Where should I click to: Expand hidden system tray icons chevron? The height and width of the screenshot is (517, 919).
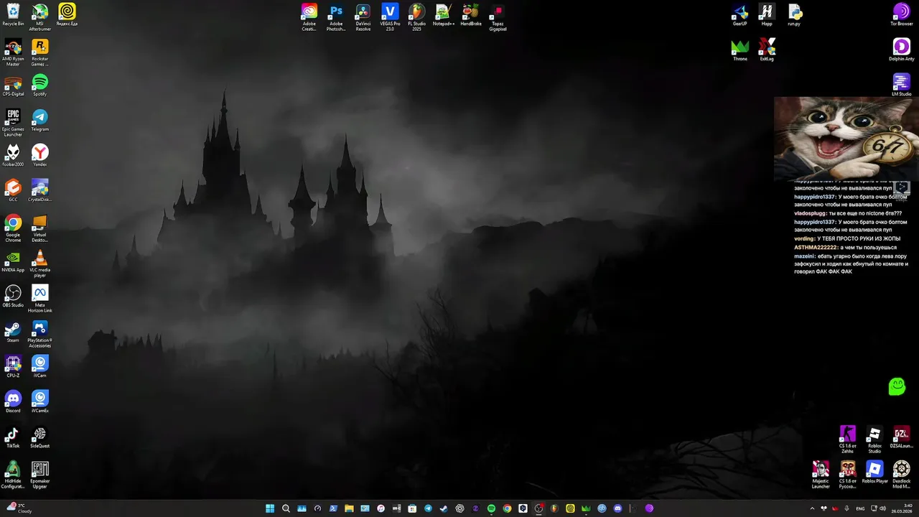click(x=812, y=508)
